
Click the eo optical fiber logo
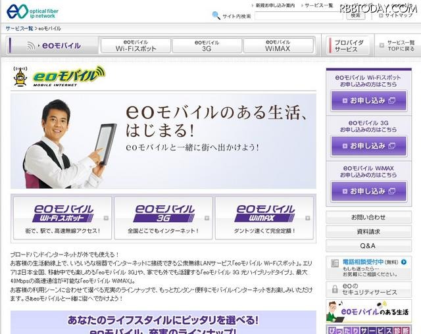click(32, 12)
